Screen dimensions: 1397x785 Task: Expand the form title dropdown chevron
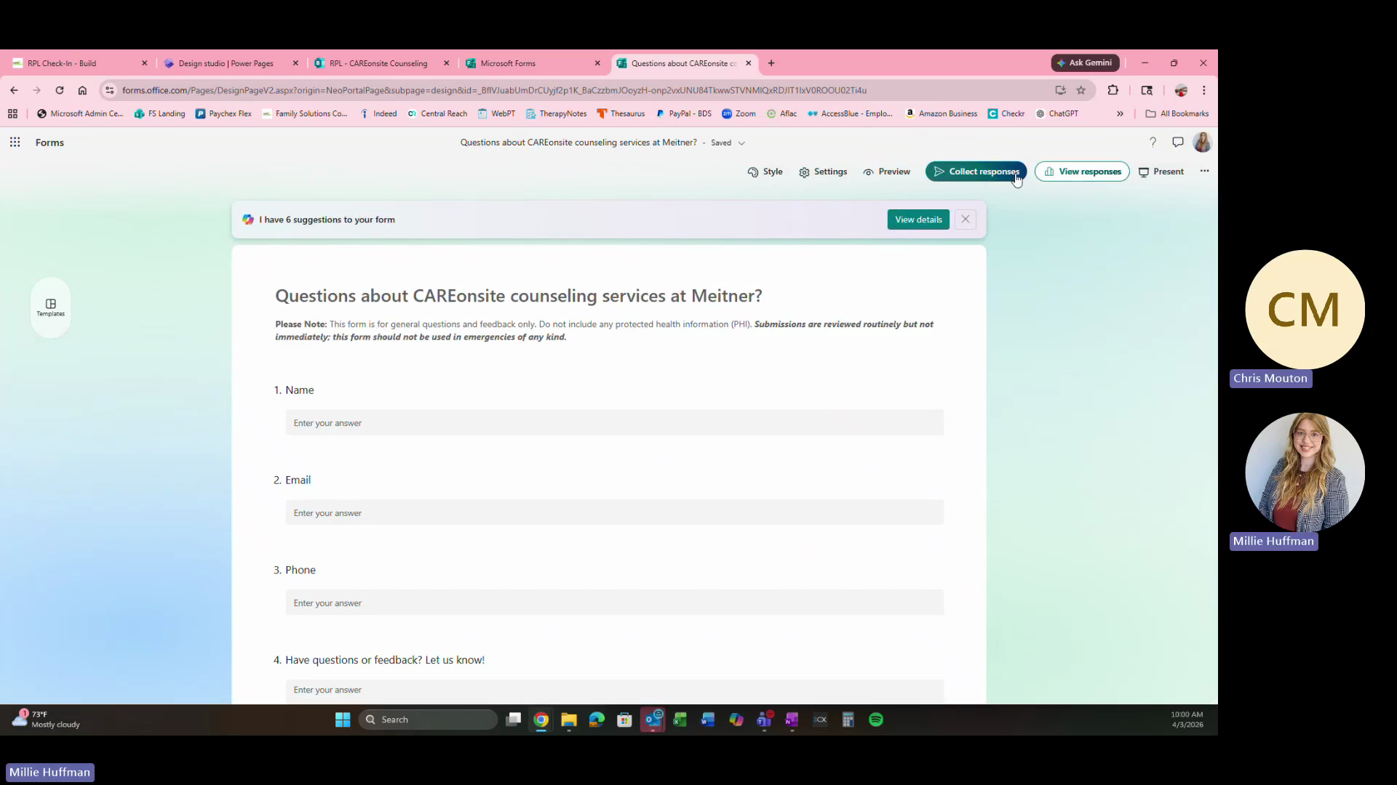pos(741,143)
